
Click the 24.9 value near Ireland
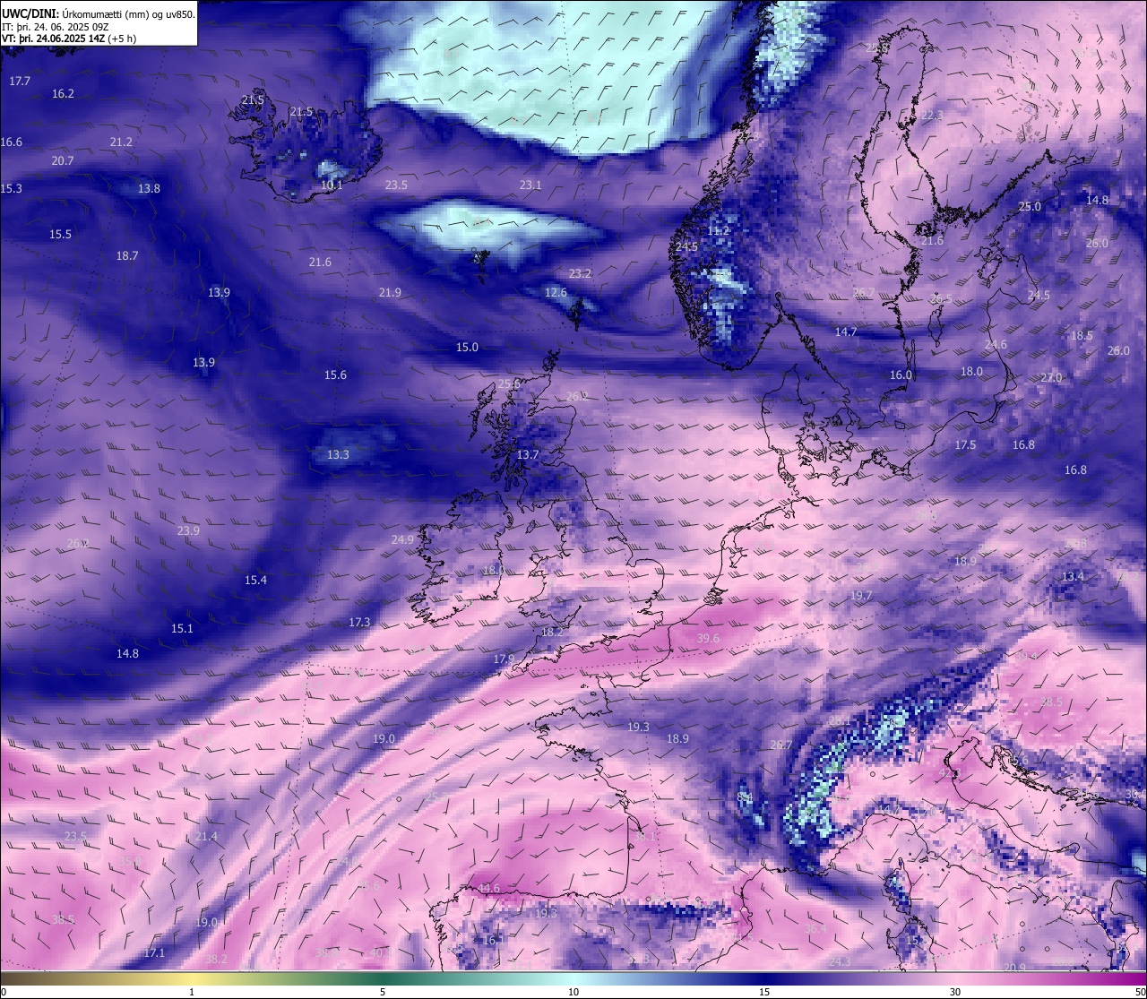click(402, 540)
